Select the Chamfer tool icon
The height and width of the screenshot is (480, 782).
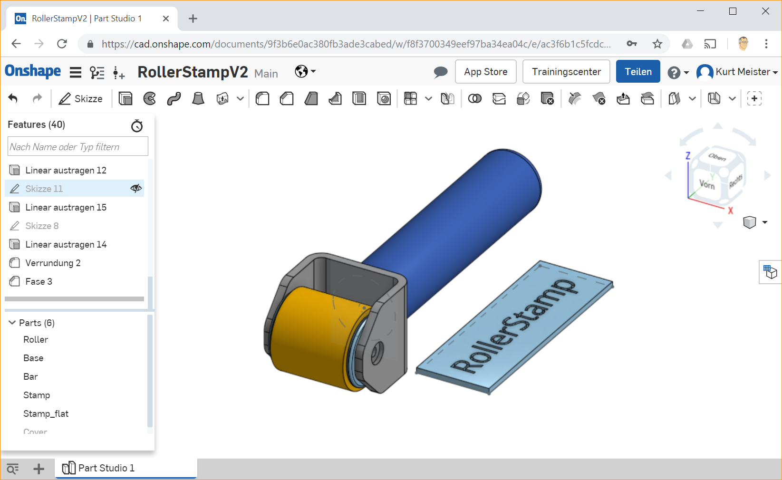click(x=287, y=98)
